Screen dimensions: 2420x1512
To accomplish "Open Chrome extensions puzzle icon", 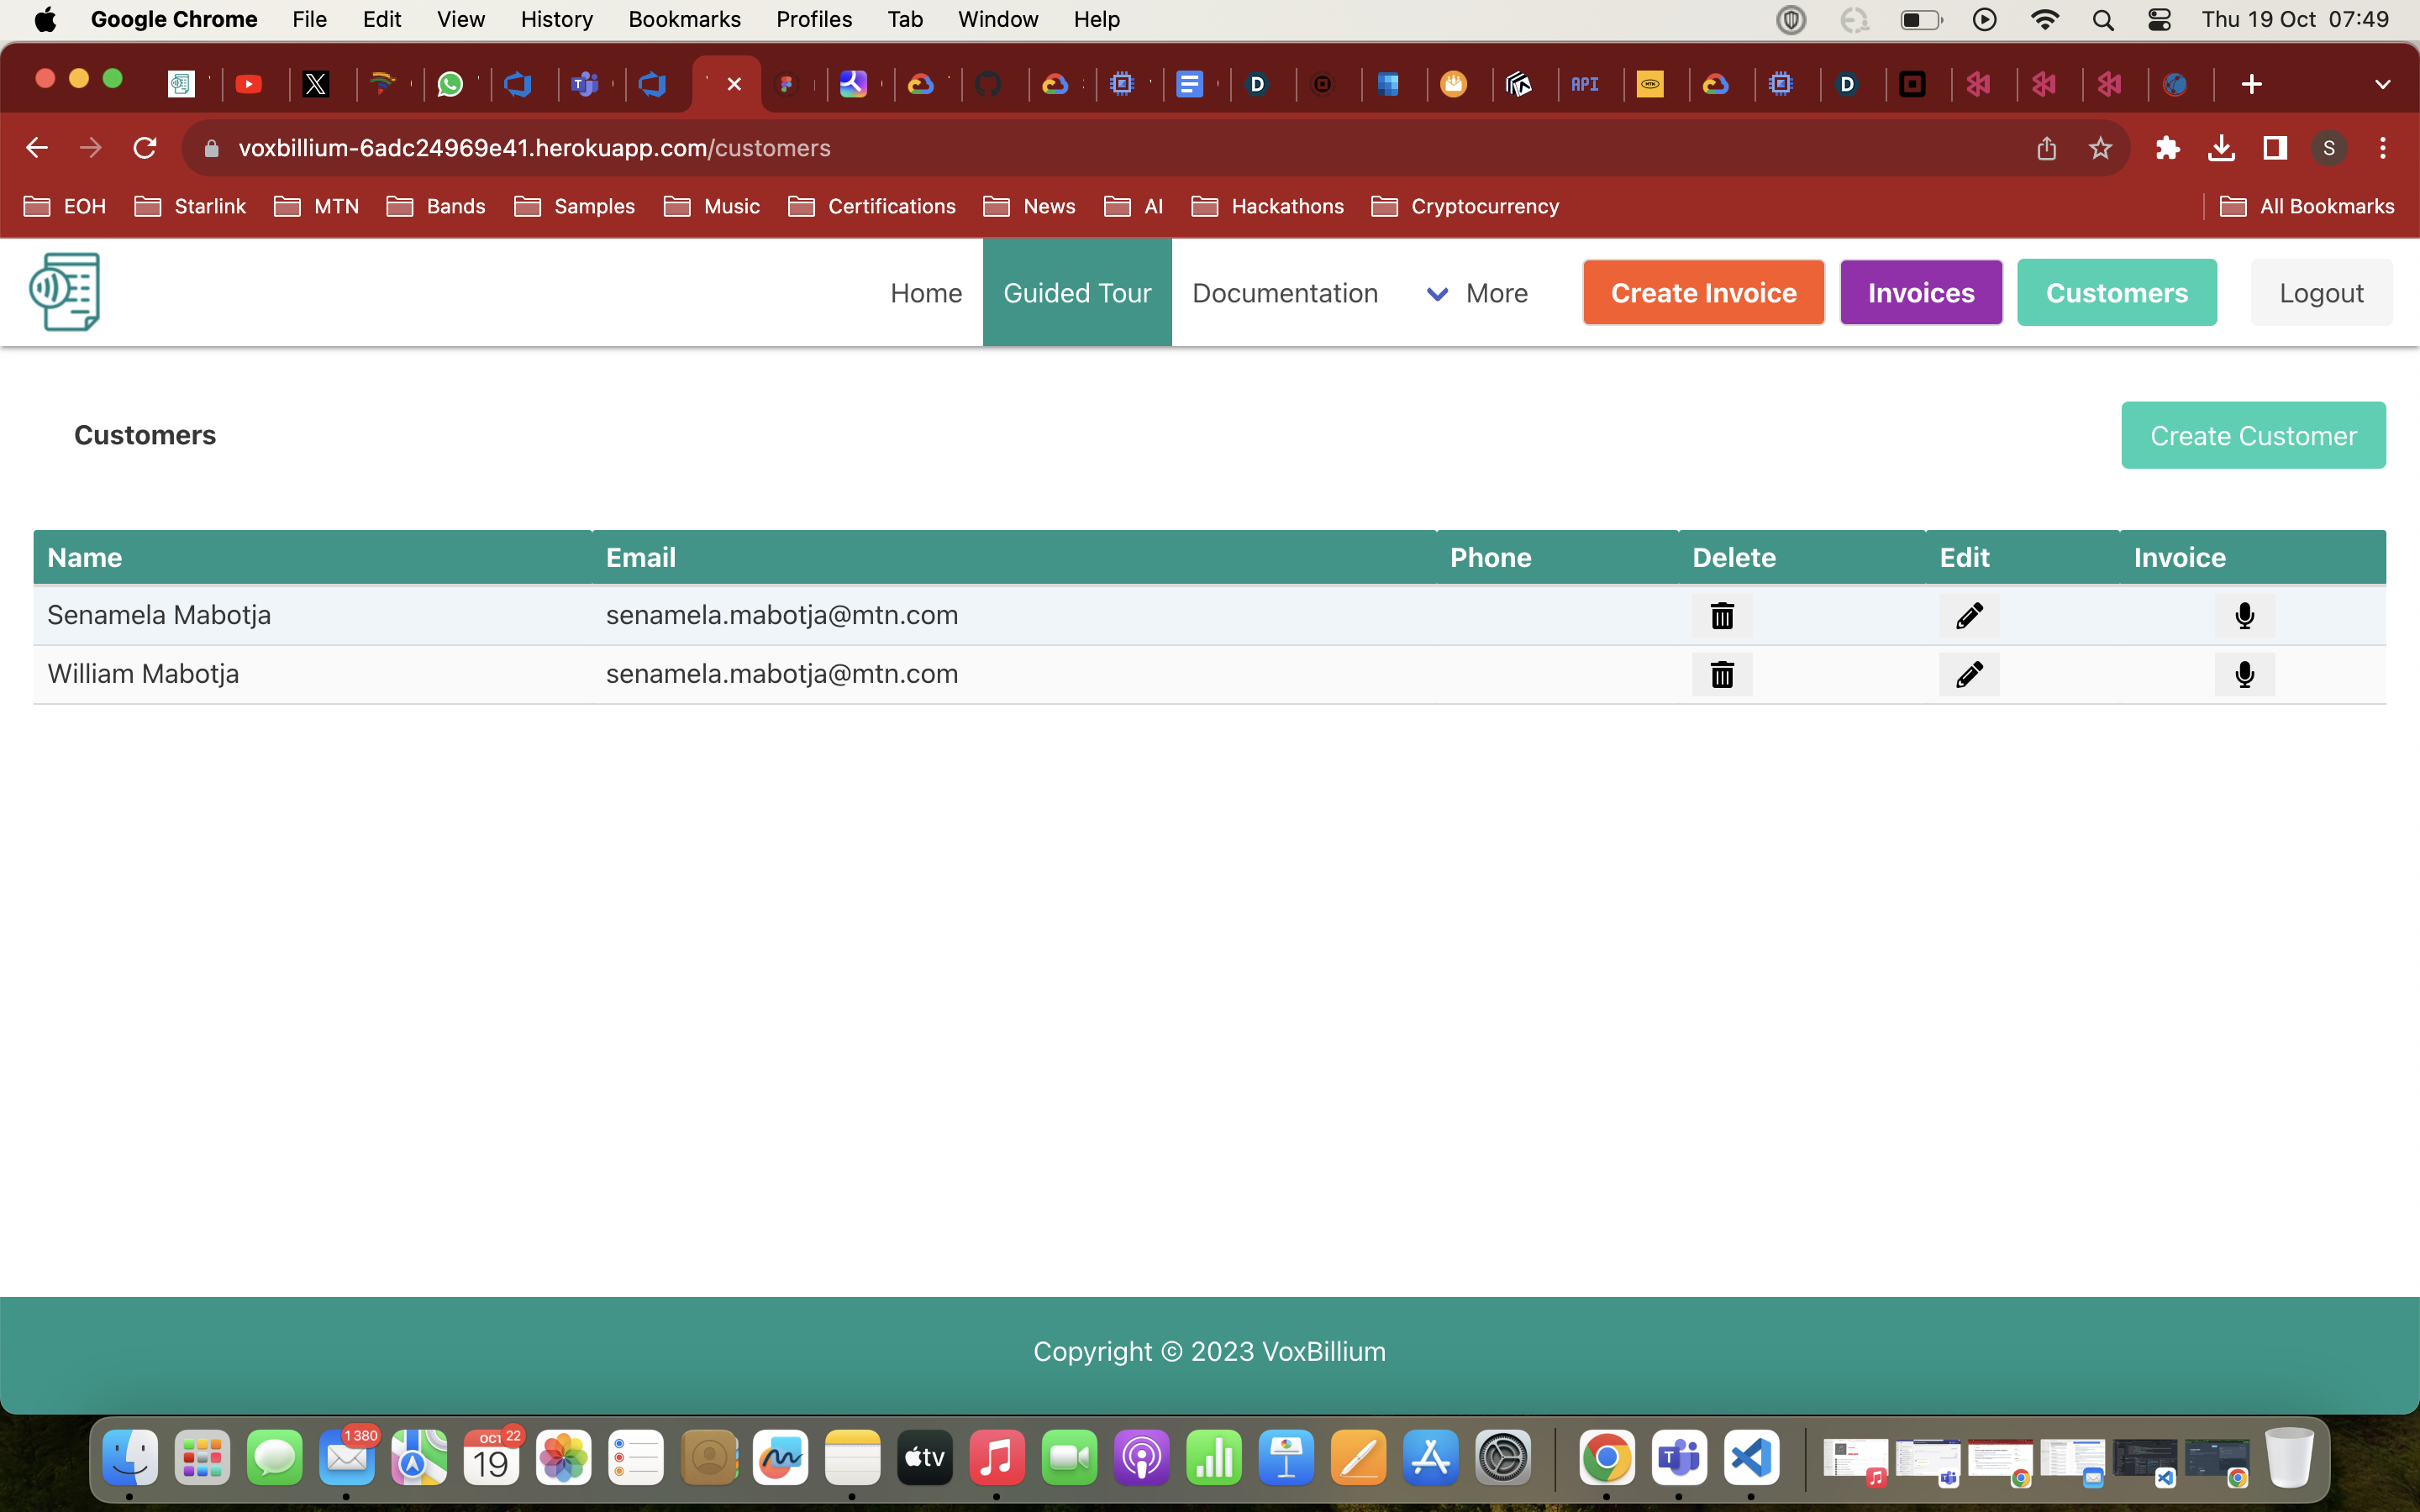I will pyautogui.click(x=2167, y=148).
